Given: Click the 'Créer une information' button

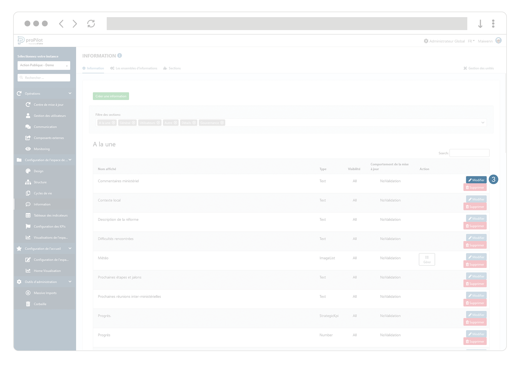Looking at the screenshot, I should tap(111, 96).
